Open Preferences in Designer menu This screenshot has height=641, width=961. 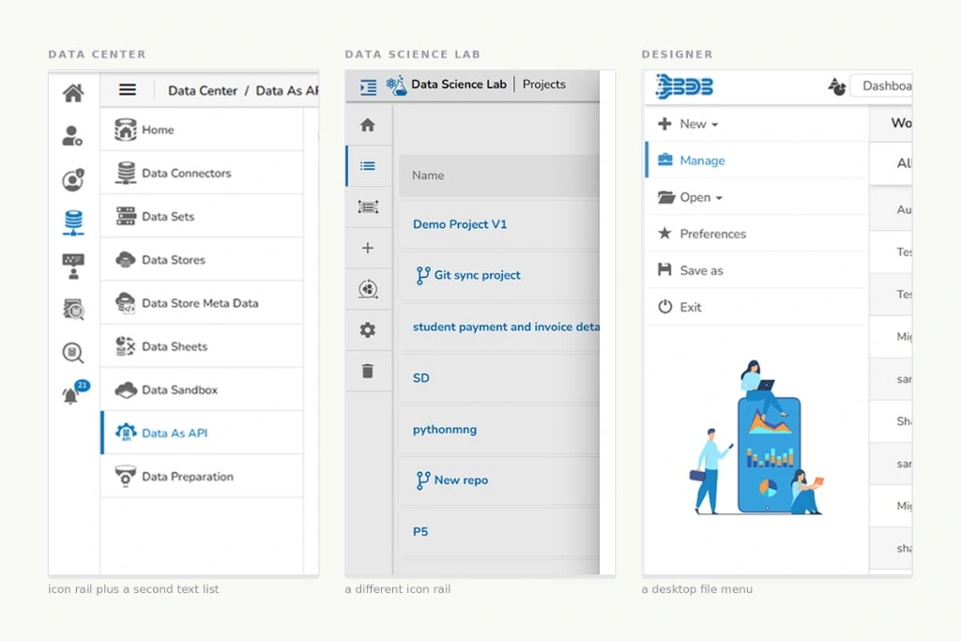[x=756, y=234]
